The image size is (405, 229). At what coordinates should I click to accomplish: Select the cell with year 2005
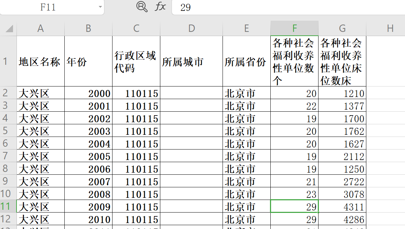[88, 156]
